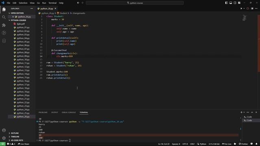The width and height of the screenshot is (260, 146).
Task: Open the Run and Debug view
Action: (x=4, y=33)
